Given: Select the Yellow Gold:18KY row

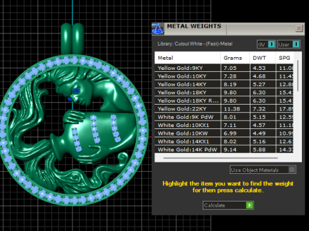Looking at the screenshot, I should (224, 92).
